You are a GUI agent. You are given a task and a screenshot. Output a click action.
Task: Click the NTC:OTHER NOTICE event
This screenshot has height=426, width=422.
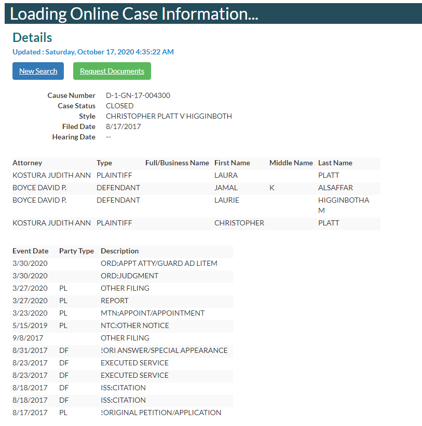(134, 325)
